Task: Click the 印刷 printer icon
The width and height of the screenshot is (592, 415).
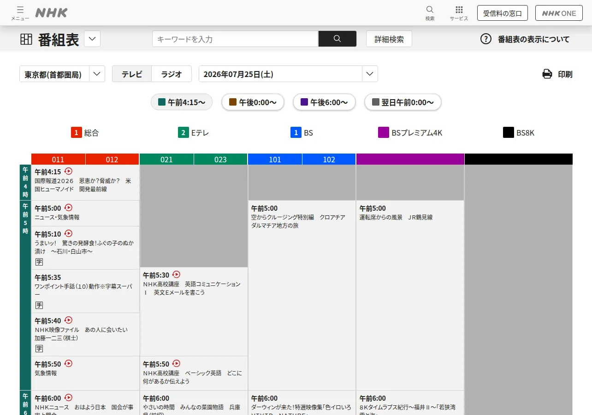Action: click(547, 74)
